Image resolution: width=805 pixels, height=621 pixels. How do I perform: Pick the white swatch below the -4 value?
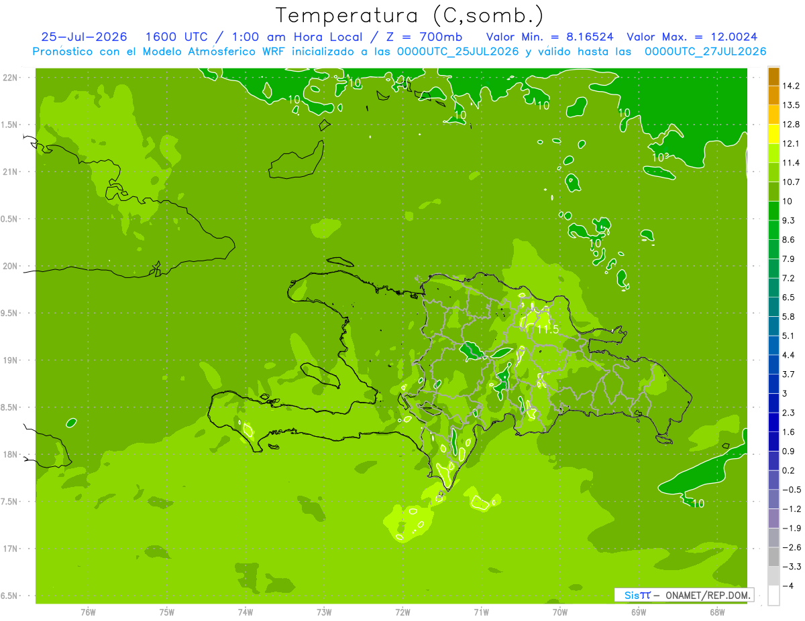point(773,596)
